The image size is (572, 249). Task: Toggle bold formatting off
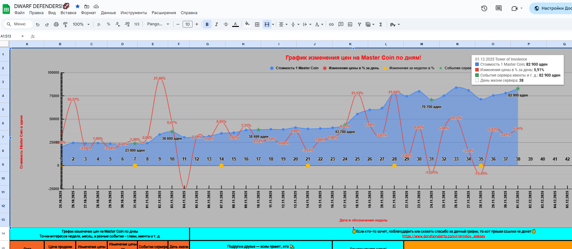pos(207,24)
